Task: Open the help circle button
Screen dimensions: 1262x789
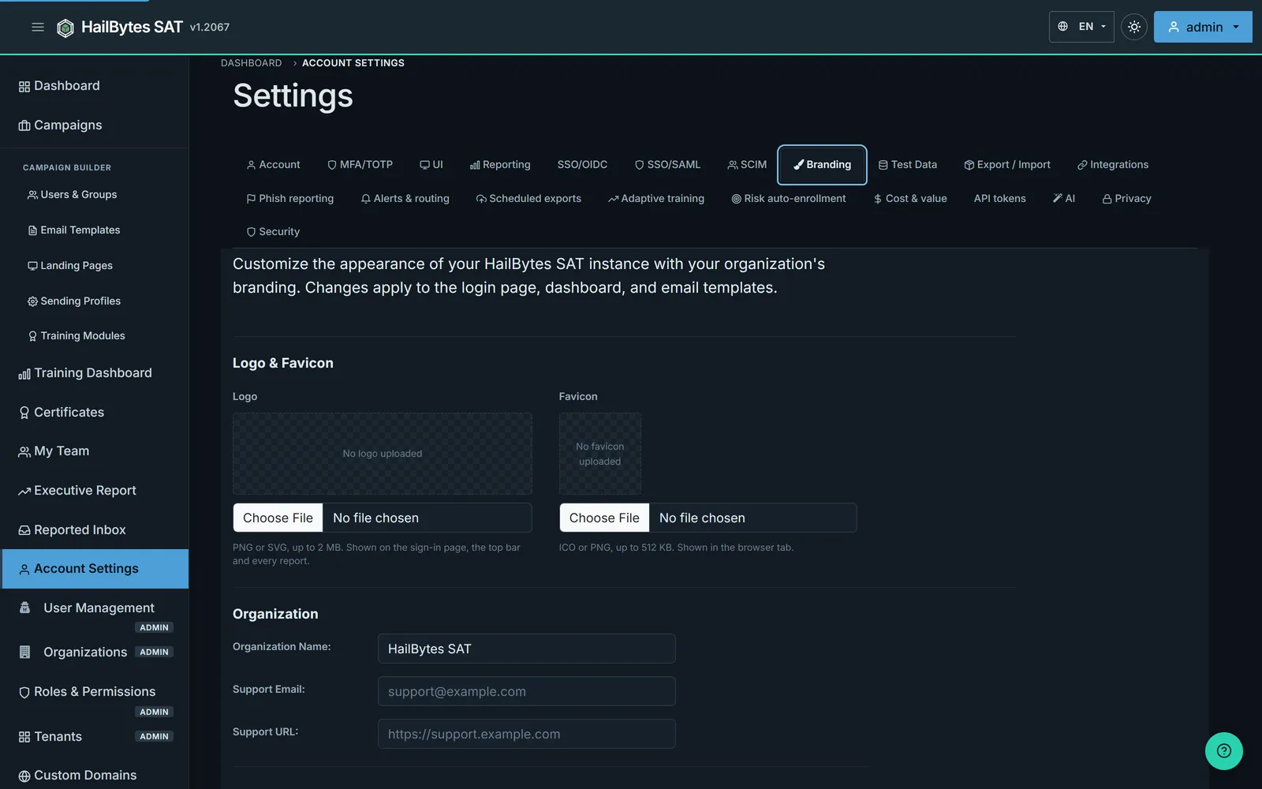Action: coord(1224,751)
